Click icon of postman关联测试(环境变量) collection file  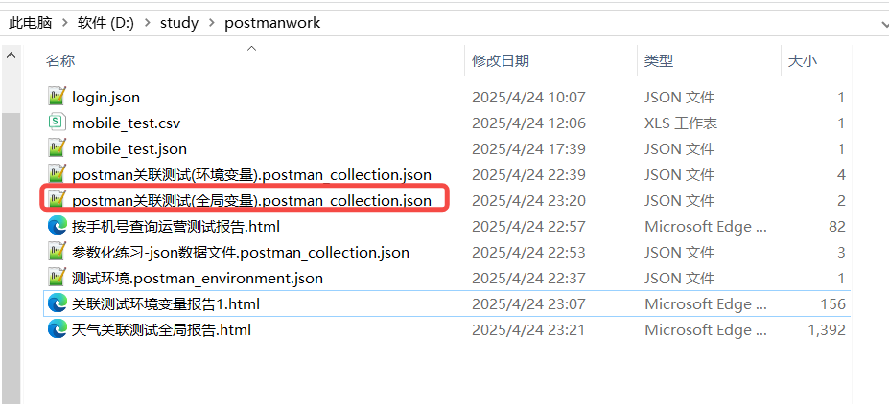click(57, 174)
